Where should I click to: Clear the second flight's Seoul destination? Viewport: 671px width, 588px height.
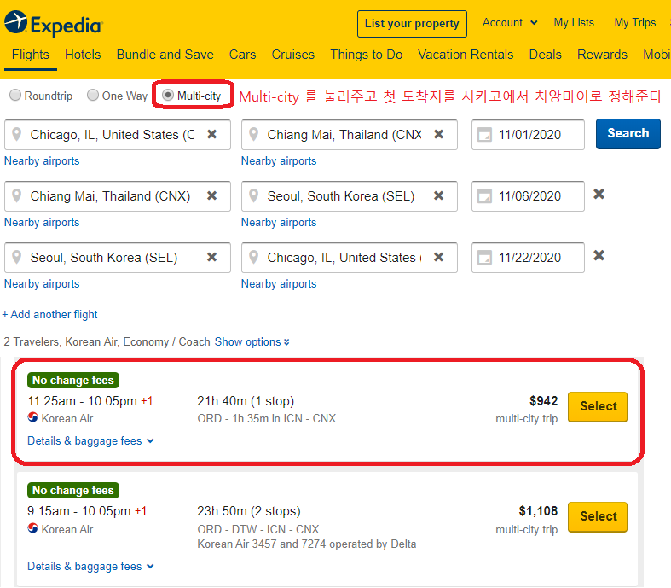438,195
